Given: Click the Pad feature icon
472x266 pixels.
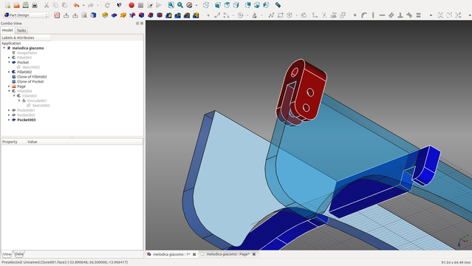Looking at the screenshot, I should pyautogui.click(x=105, y=15).
